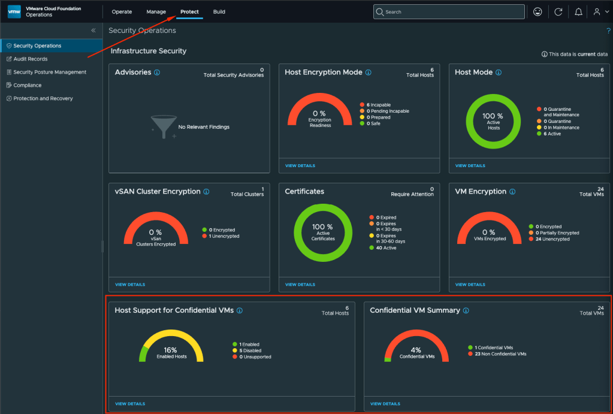
Task: Click the '0 Partially Encrypted' legend entry
Action: [x=554, y=232]
